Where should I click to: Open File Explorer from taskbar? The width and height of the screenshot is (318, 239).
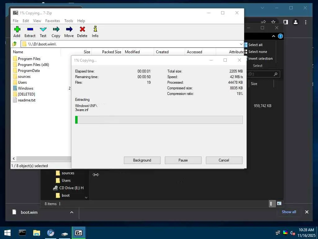click(x=37, y=233)
